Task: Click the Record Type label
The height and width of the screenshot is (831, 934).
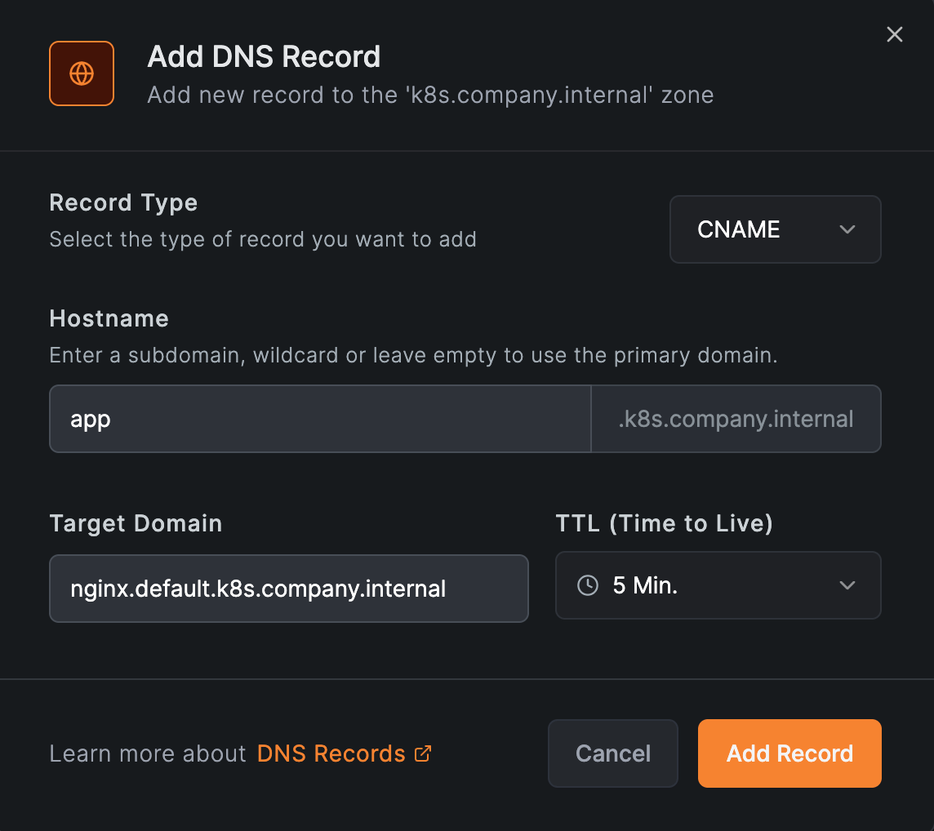Action: 123,203
